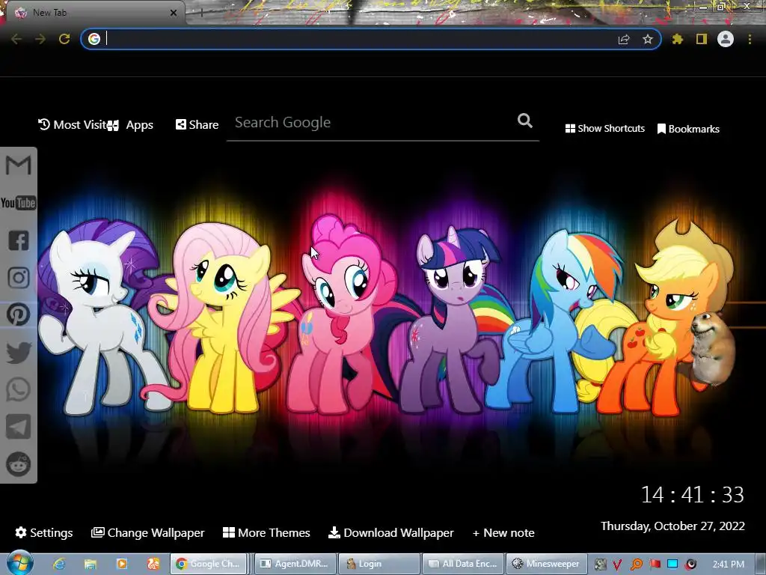
Task: Click the 14:41:33 clock display
Action: point(692,495)
